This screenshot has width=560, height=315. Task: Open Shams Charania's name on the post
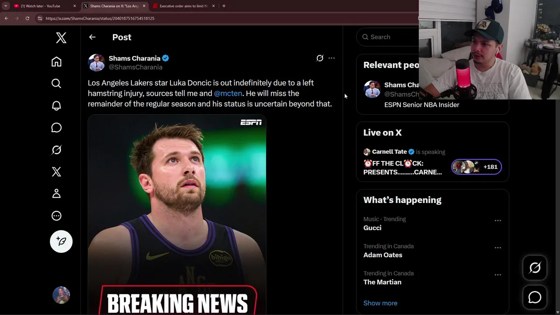point(134,58)
